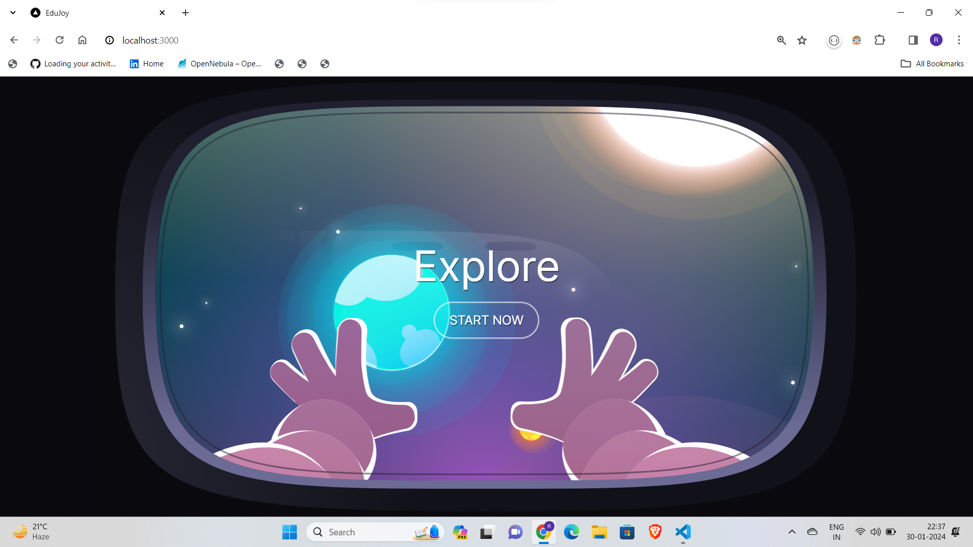Expand the tab search dropdown arrow

pos(13,13)
